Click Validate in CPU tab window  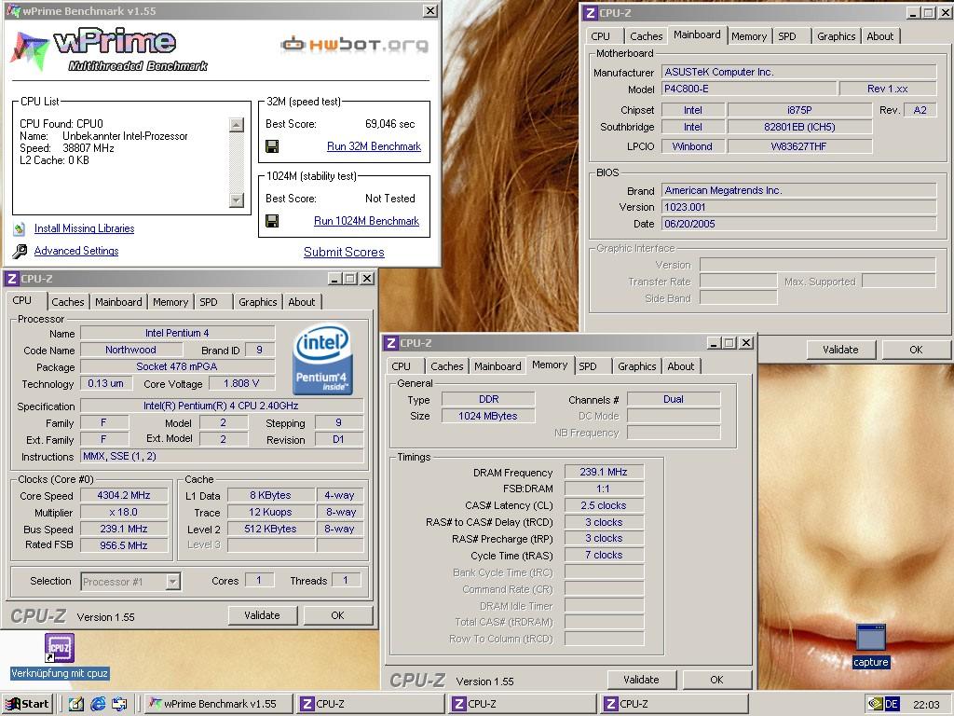[x=262, y=615]
